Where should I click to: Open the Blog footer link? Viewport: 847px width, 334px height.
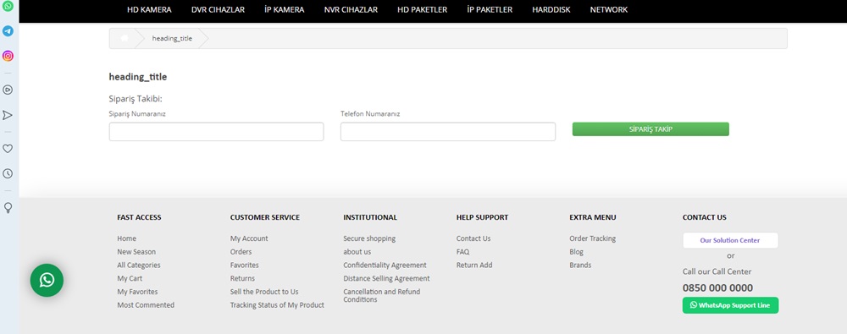[576, 252]
